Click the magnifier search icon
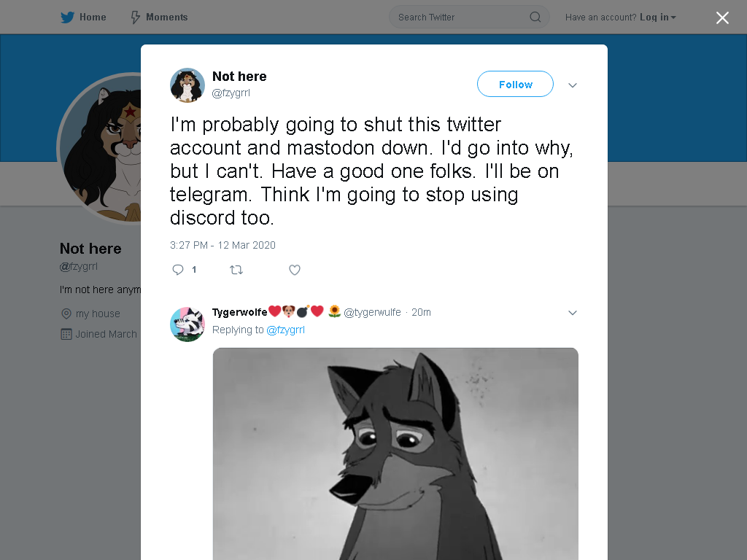This screenshot has height=560, width=747. (x=535, y=17)
